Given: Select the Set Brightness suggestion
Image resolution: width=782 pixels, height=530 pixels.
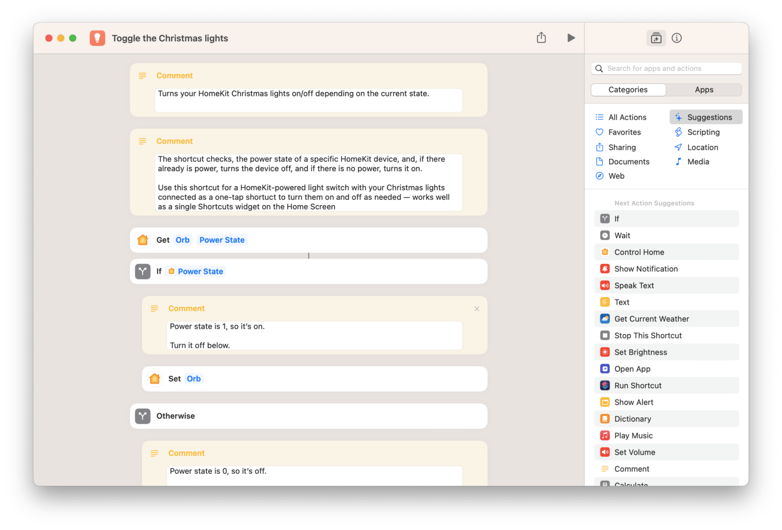Looking at the screenshot, I should click(640, 352).
